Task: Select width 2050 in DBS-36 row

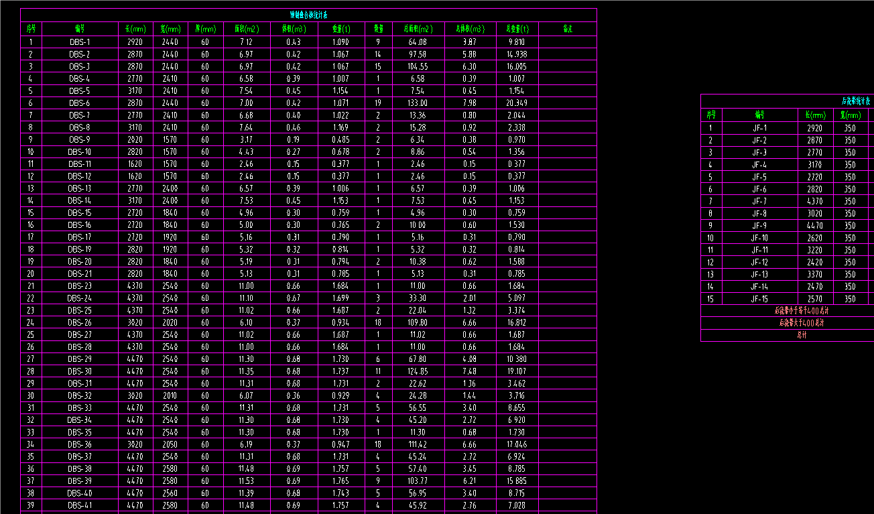Action: tap(170, 444)
